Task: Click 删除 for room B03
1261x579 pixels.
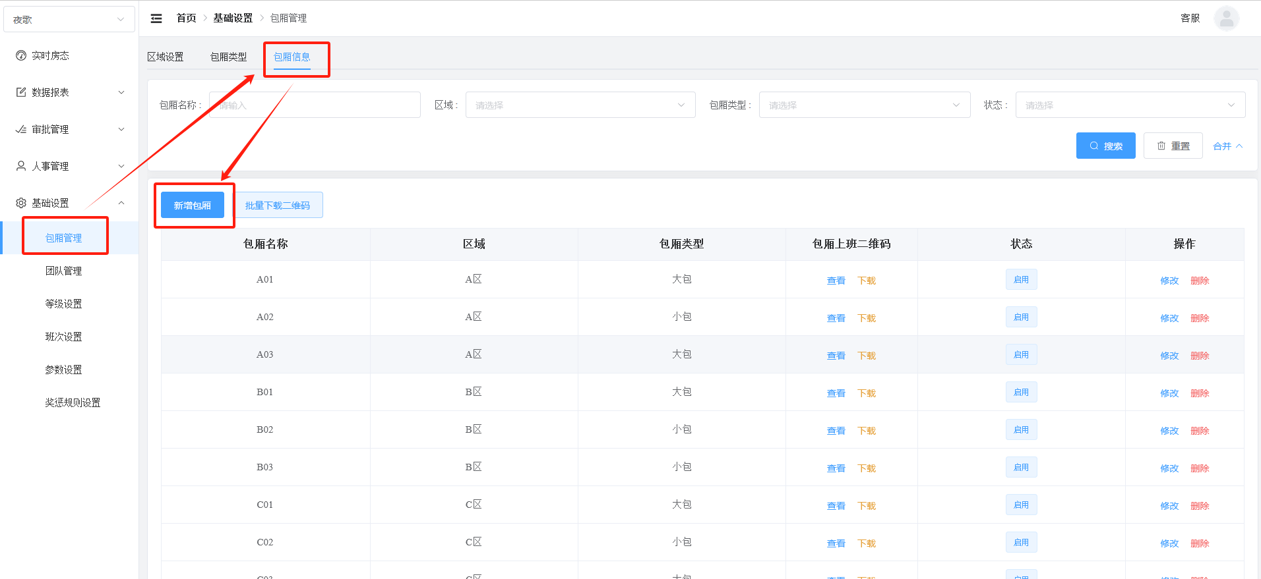Action: click(1200, 468)
